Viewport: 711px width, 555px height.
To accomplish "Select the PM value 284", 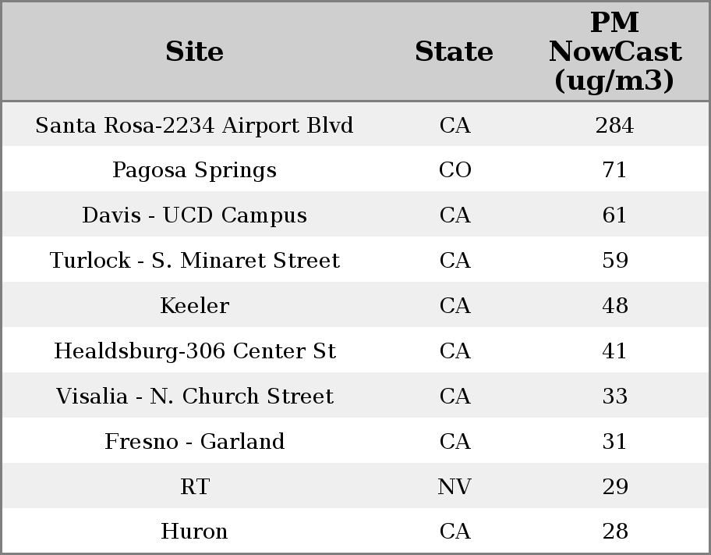I will 614,125.
